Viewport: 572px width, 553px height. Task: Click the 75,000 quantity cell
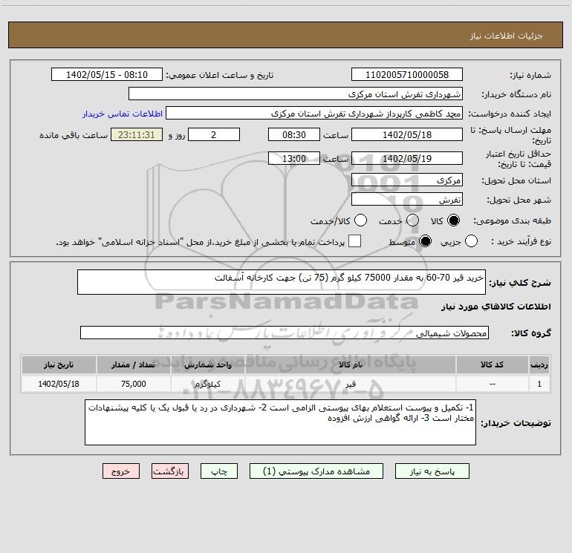pyautogui.click(x=133, y=384)
